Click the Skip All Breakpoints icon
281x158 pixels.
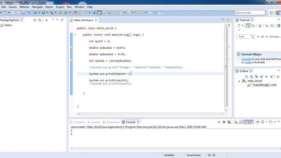(x=29, y=13)
